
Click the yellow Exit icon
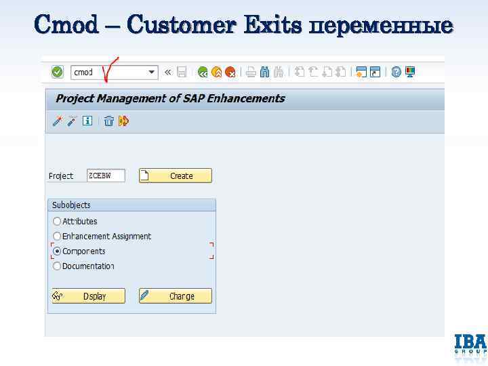(217, 73)
